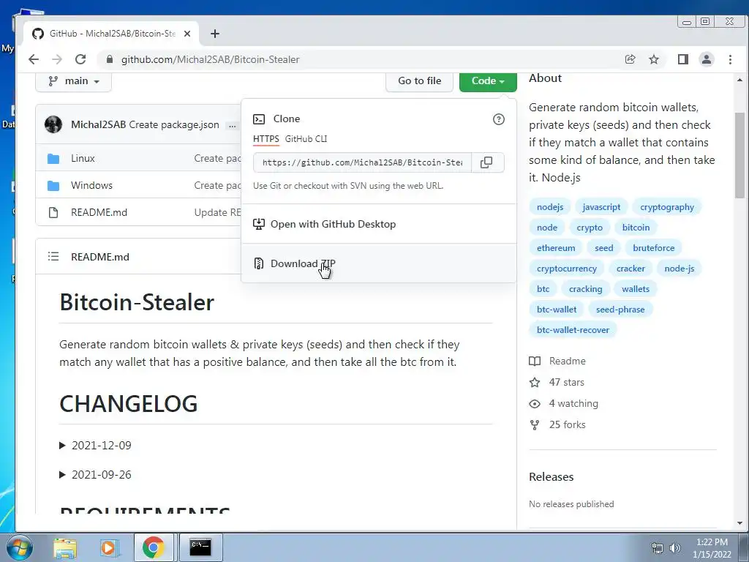Click the page vertical scrollbar thumb

click(x=739, y=155)
